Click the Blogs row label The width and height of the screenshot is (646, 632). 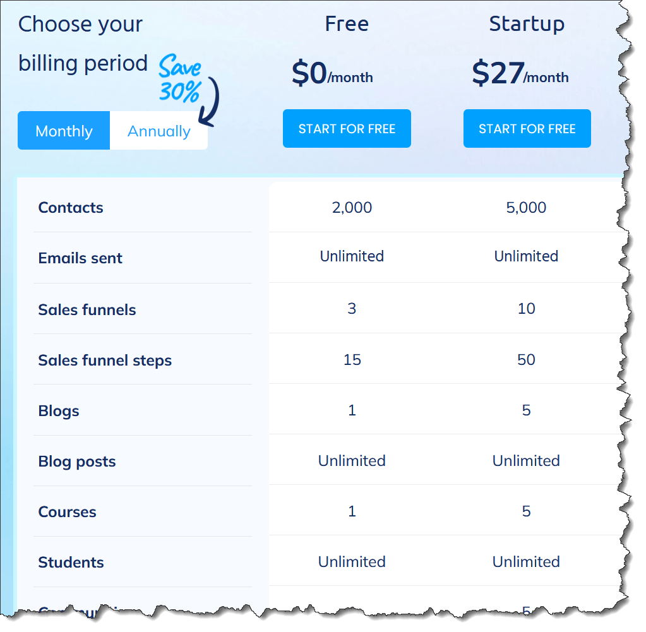[59, 411]
